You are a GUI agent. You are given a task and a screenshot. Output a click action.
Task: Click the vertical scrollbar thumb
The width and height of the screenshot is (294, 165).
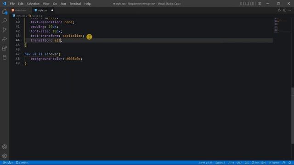point(293,115)
